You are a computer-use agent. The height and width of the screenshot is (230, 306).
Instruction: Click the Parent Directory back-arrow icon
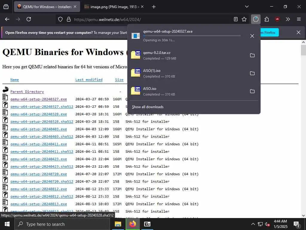(x=5, y=90)
